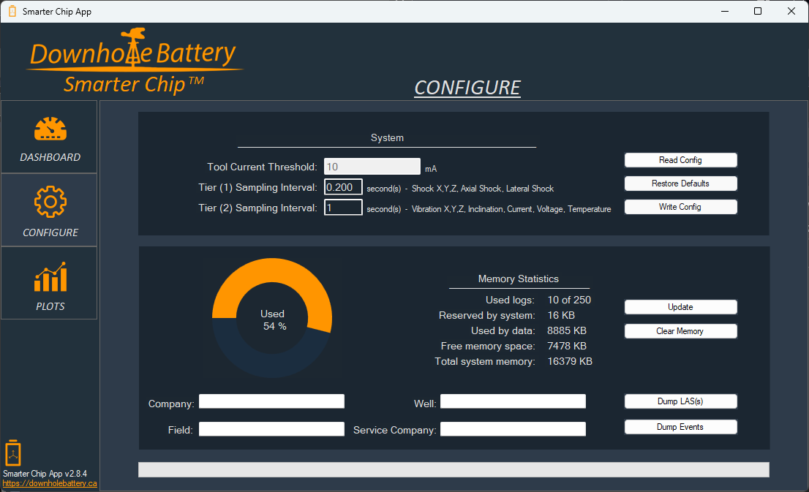Select the Configure gear icon
Image resolution: width=809 pixels, height=492 pixels.
(50, 203)
